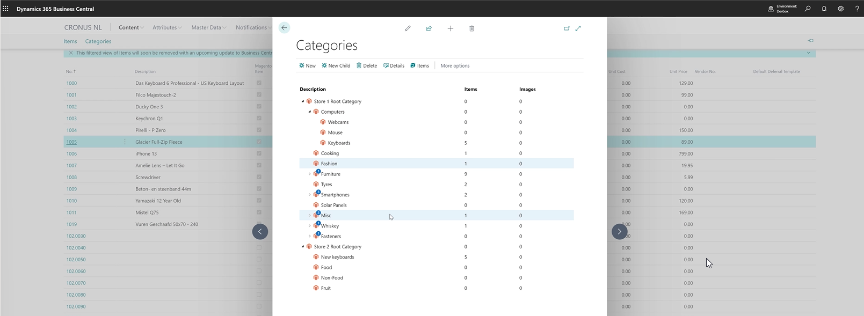Toggle Magento Item checkbox for item 1000
This screenshot has width=864, height=316.
click(x=259, y=83)
